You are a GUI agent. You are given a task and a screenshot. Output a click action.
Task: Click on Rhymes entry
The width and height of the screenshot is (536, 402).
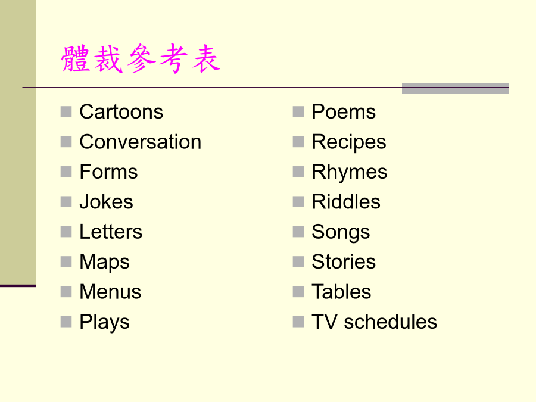coord(350,173)
